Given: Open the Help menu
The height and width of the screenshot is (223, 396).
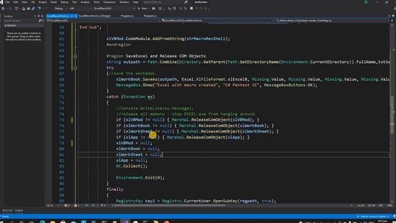Looking at the screenshot, I should [x=136, y=2].
